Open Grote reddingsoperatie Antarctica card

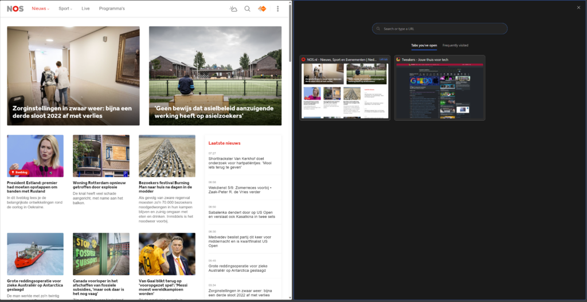point(35,285)
